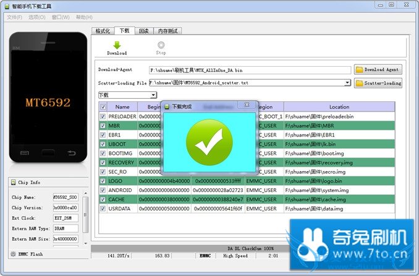Click the Chip Info panel icon
The image size is (419, 276).
pyautogui.click(x=14, y=182)
